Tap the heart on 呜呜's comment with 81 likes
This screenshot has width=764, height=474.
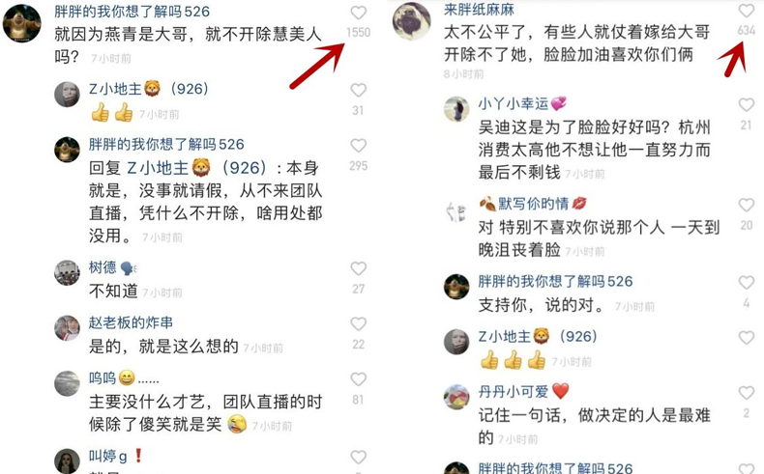coord(358,379)
